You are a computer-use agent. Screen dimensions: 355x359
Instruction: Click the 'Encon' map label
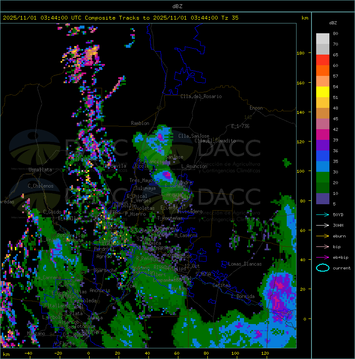point(256,108)
